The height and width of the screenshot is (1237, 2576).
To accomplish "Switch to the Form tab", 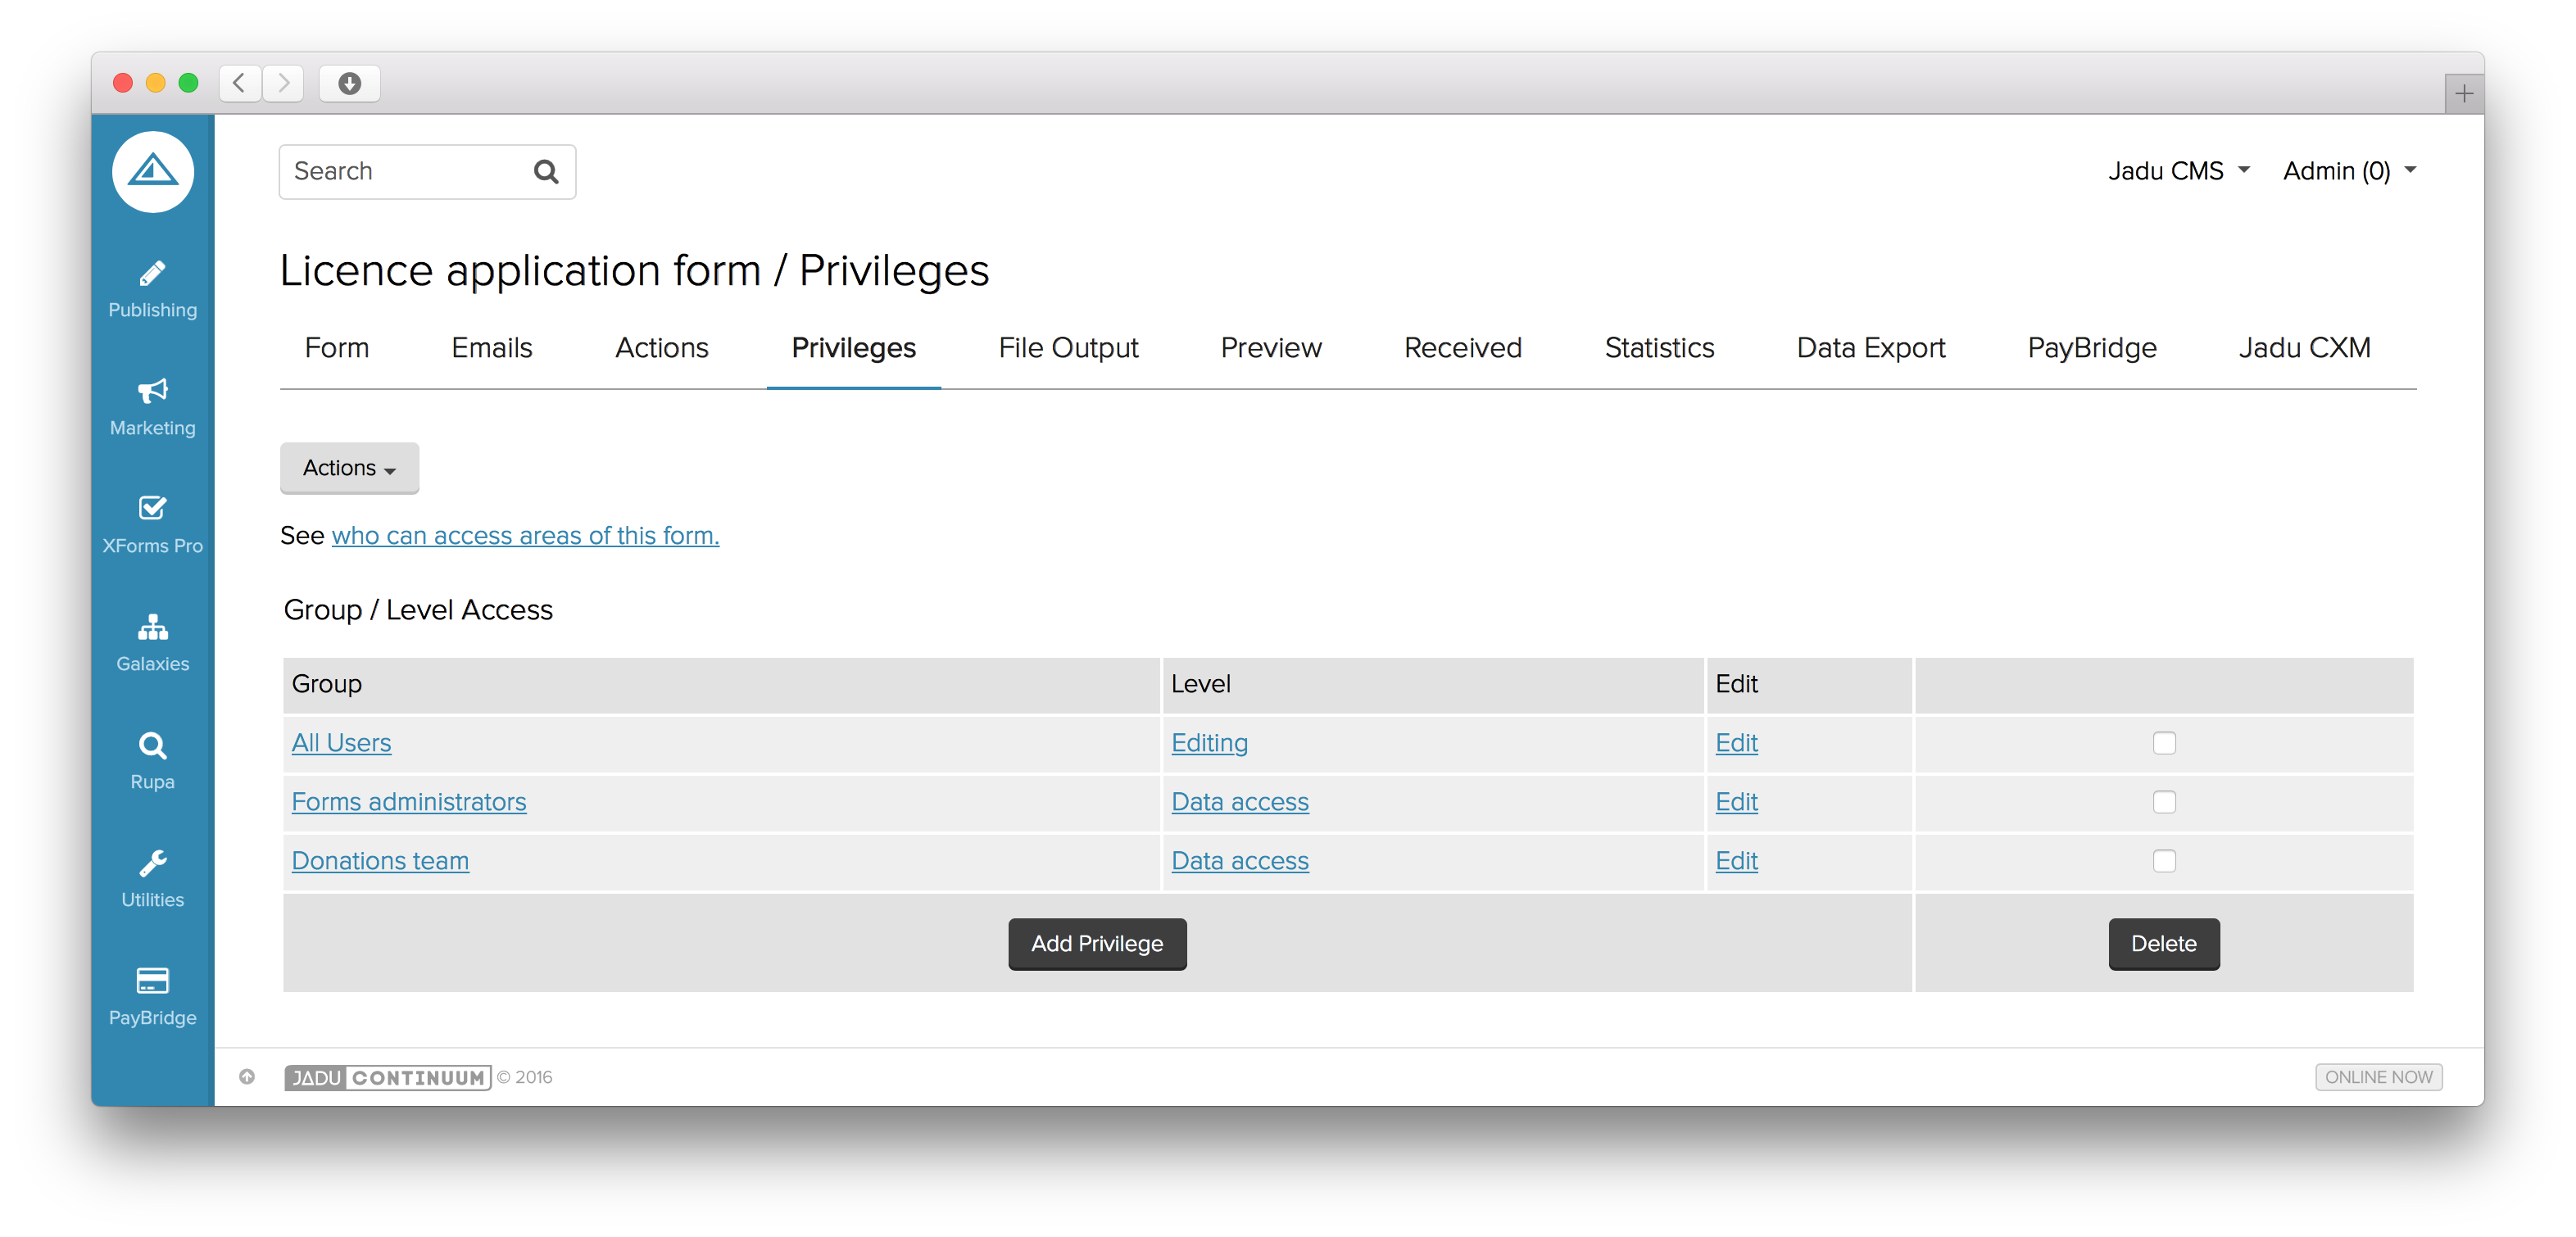I will coord(337,348).
